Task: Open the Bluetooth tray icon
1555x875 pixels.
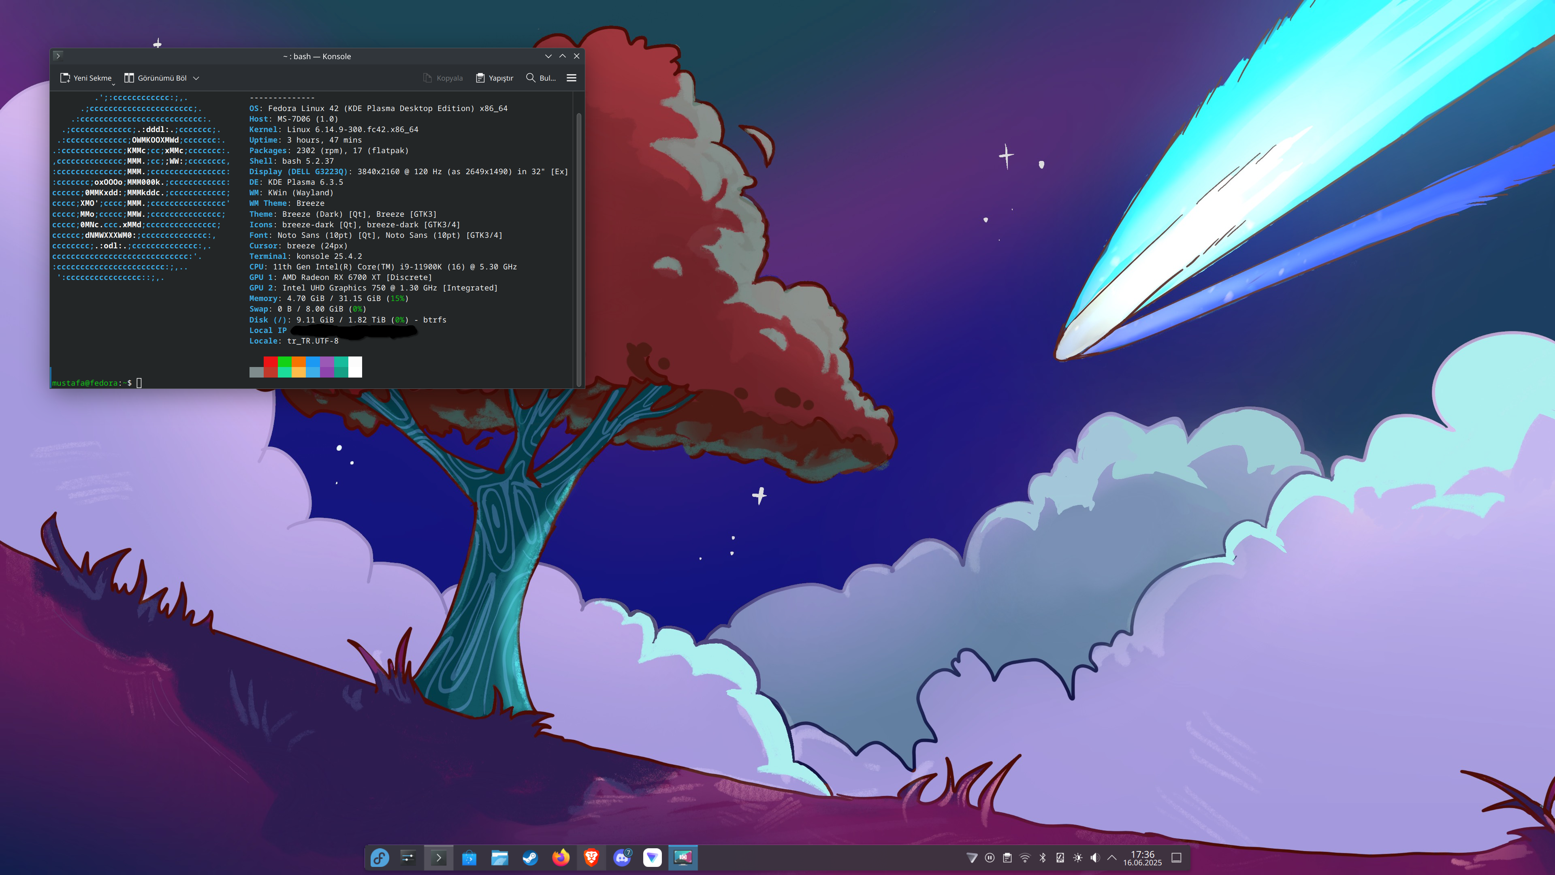Action: click(x=1043, y=858)
